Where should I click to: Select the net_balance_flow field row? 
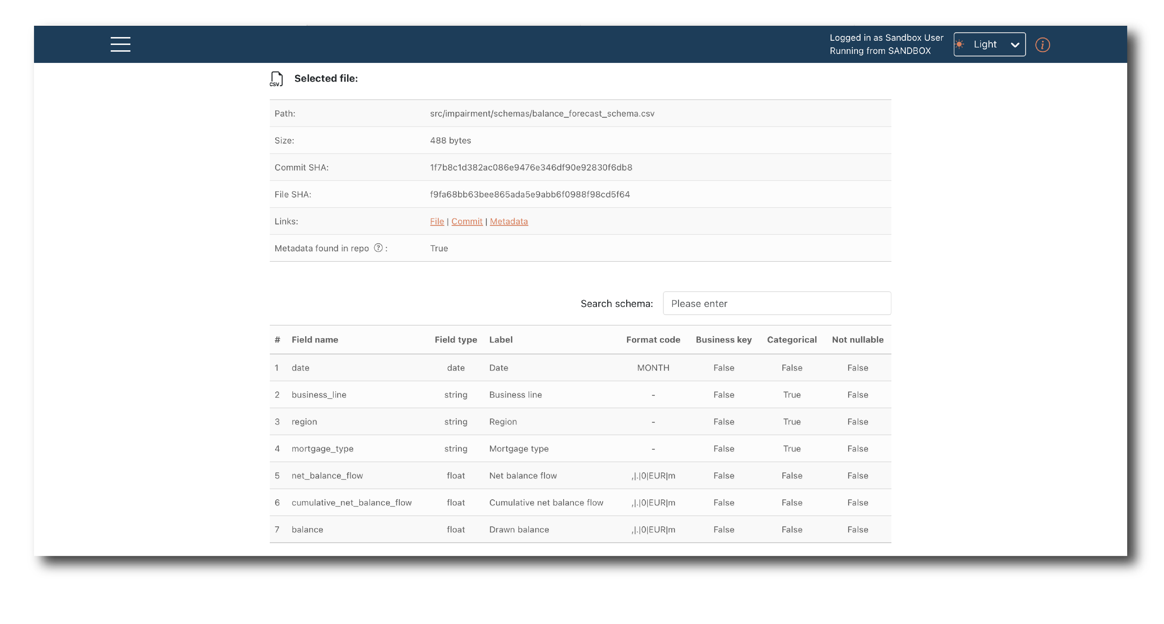327,475
